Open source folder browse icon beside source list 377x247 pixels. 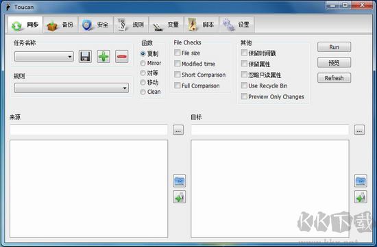click(x=179, y=181)
